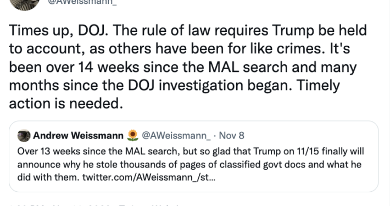The width and height of the screenshot is (390, 206).
Task: Click the 'action is needed.' closing line
Action: [66, 103]
